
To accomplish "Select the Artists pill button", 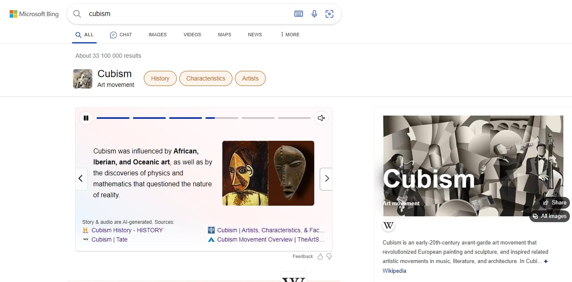I will 250,78.
